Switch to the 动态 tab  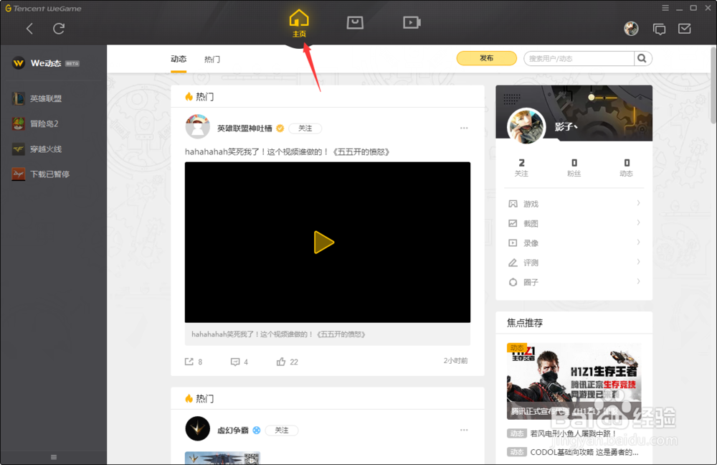point(179,59)
